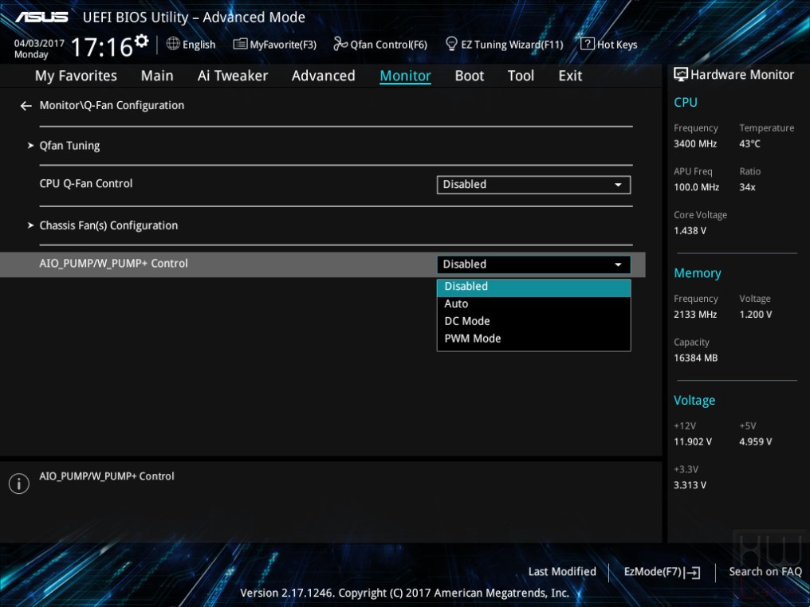Image resolution: width=810 pixels, height=607 pixels.
Task: Open MyFavorite(F3)
Action: [275, 45]
